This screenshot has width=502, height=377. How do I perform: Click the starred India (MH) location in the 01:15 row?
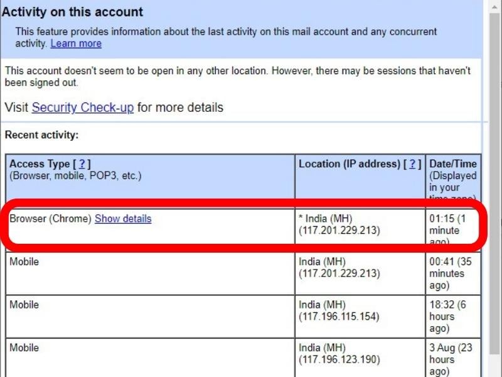point(325,219)
